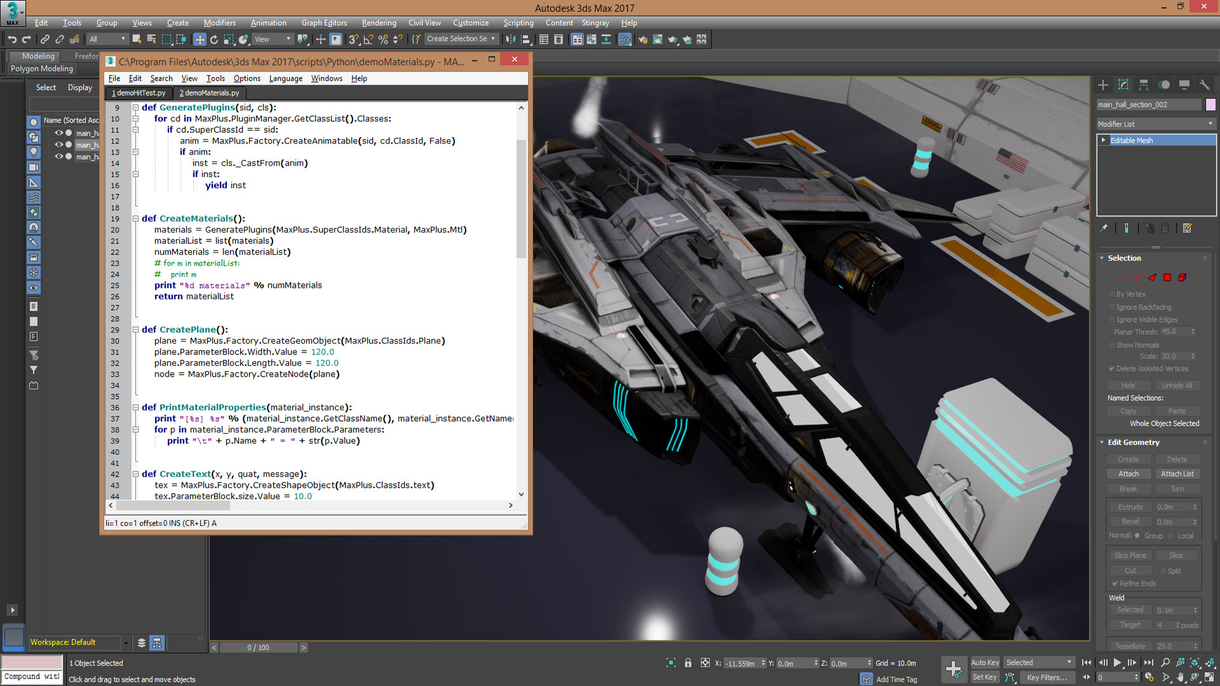Image resolution: width=1220 pixels, height=686 pixels.
Task: Click the Weld Selected value field
Action: [1173, 610]
